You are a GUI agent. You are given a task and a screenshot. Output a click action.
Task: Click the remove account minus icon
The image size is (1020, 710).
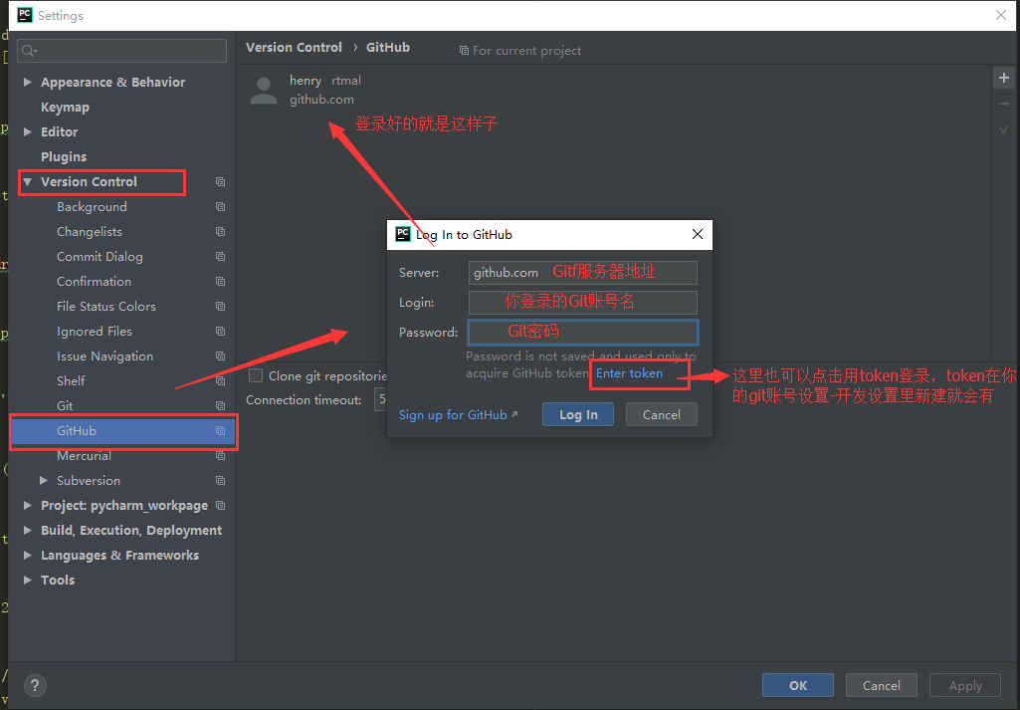pyautogui.click(x=1004, y=104)
